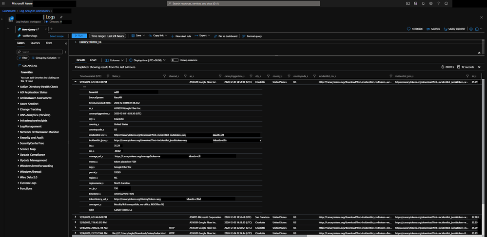Switch to the Queries tab in the side pane
The width and height of the screenshot is (487, 237).
[x=35, y=43]
